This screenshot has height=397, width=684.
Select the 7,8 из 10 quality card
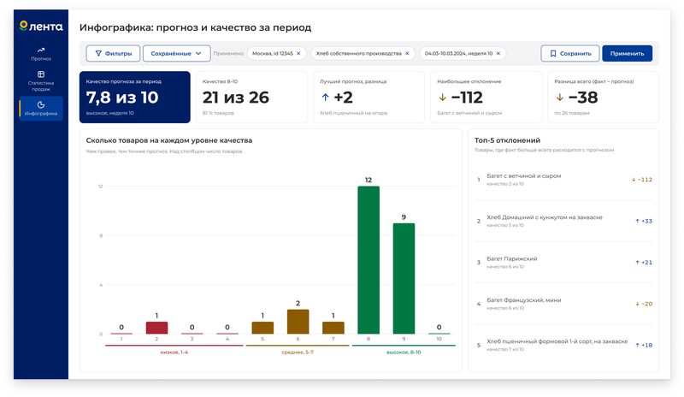click(x=135, y=97)
